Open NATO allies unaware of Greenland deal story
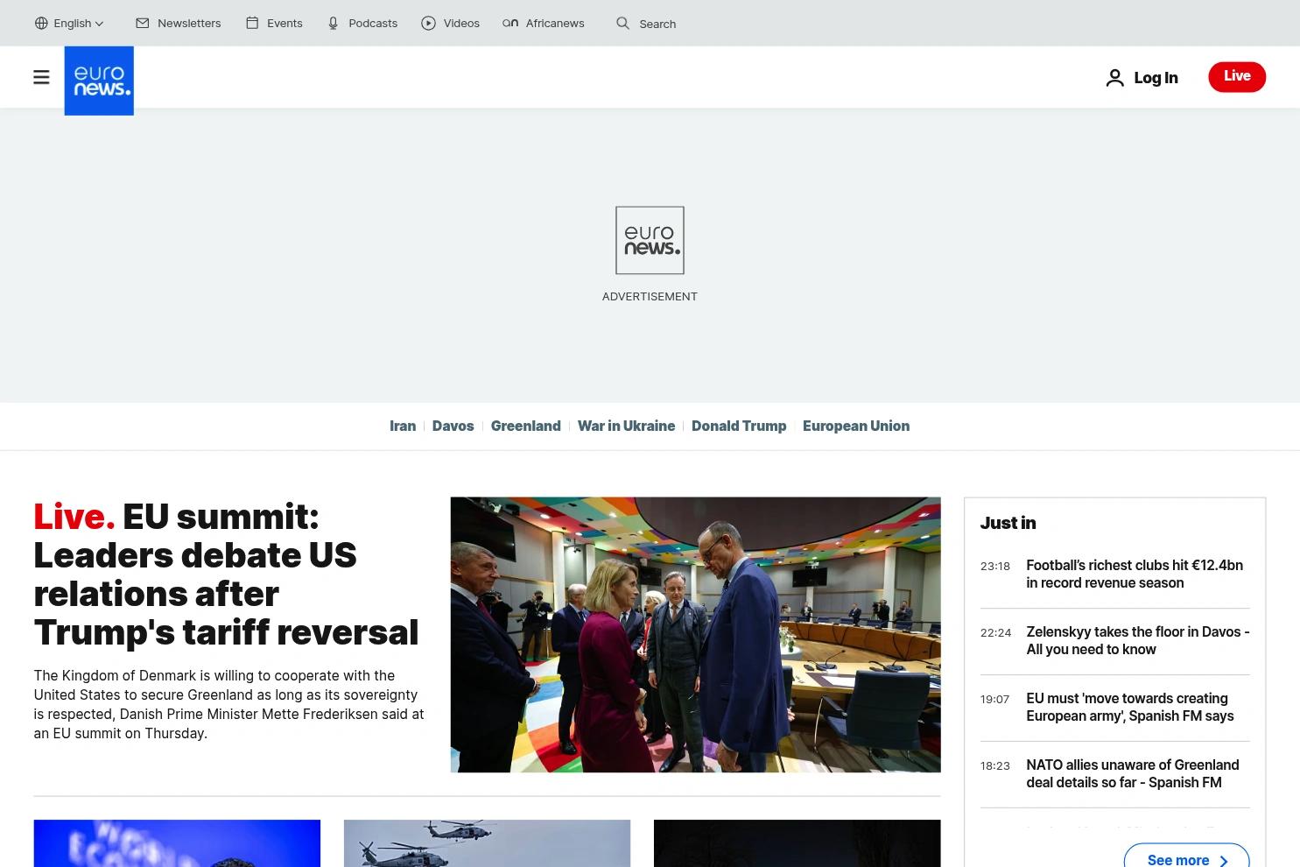This screenshot has width=1300, height=867. click(1133, 773)
